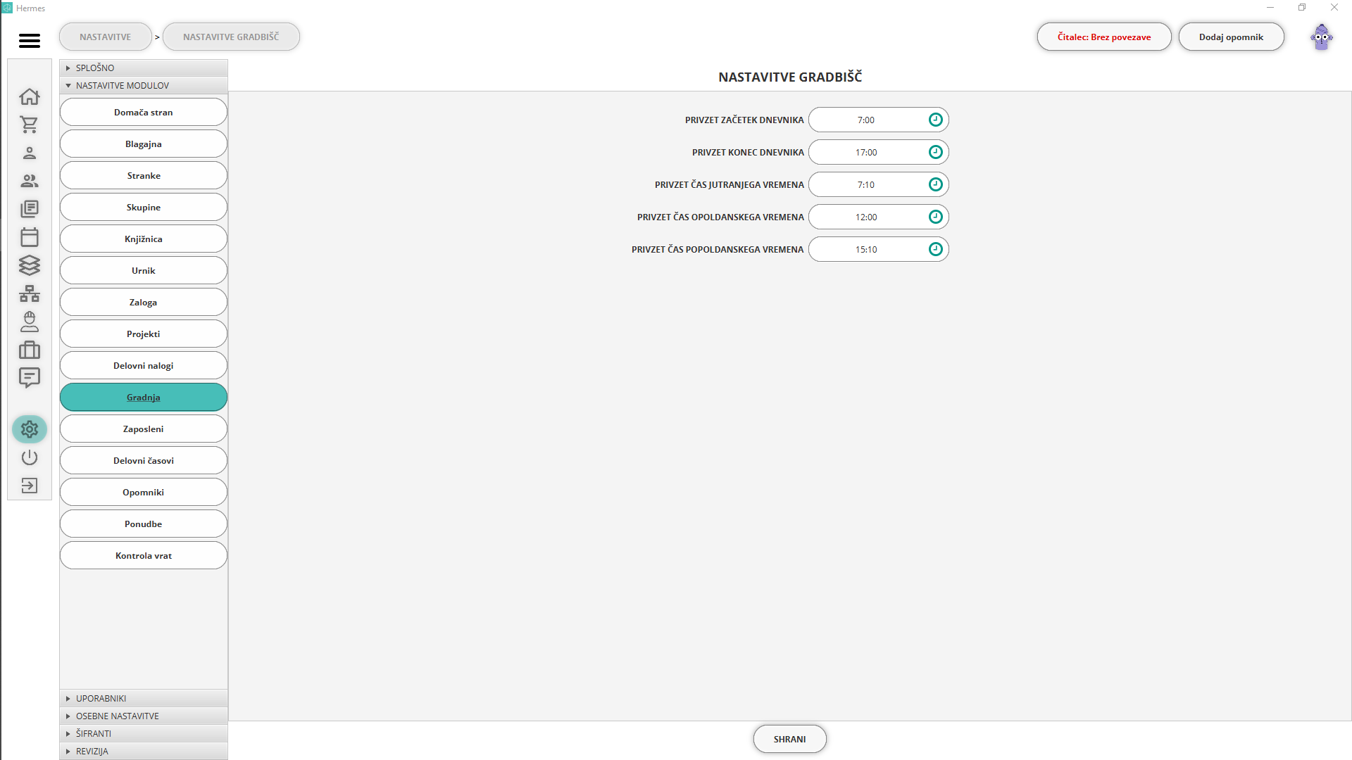
Task: Select Delovni časovi module settings
Action: (x=144, y=460)
